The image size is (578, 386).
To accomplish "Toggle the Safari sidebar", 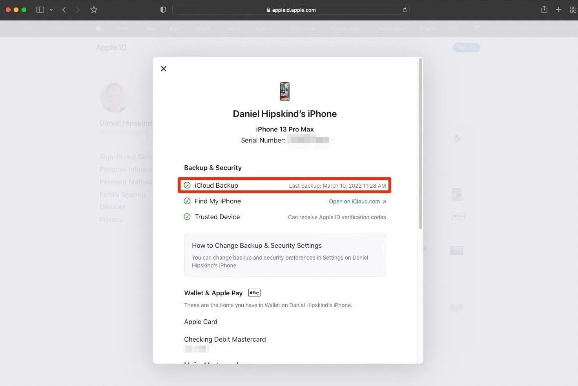I will pyautogui.click(x=40, y=10).
